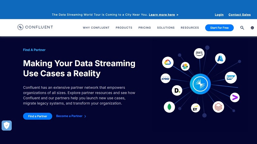Image resolution: width=257 pixels, height=144 pixels.
Task: Select the Databricks partner icon
Action: point(218,107)
